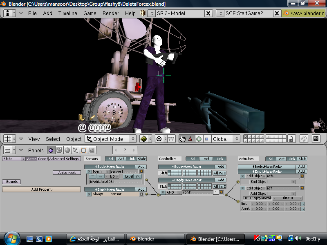Open the buttons window type icon

coord(9,150)
